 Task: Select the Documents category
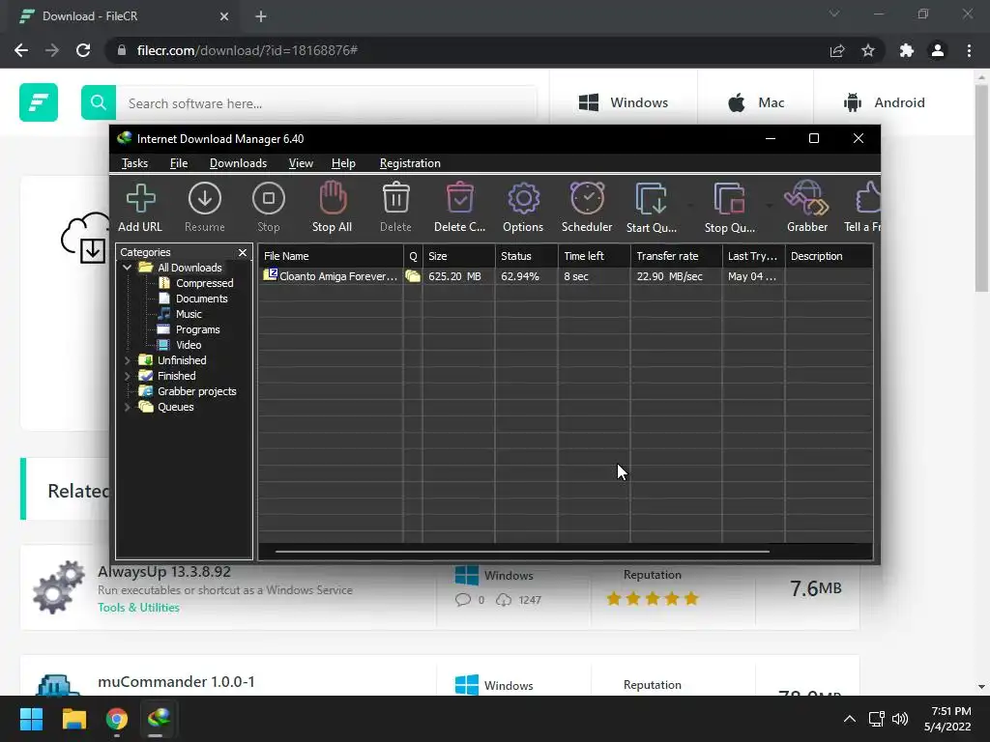[201, 299]
